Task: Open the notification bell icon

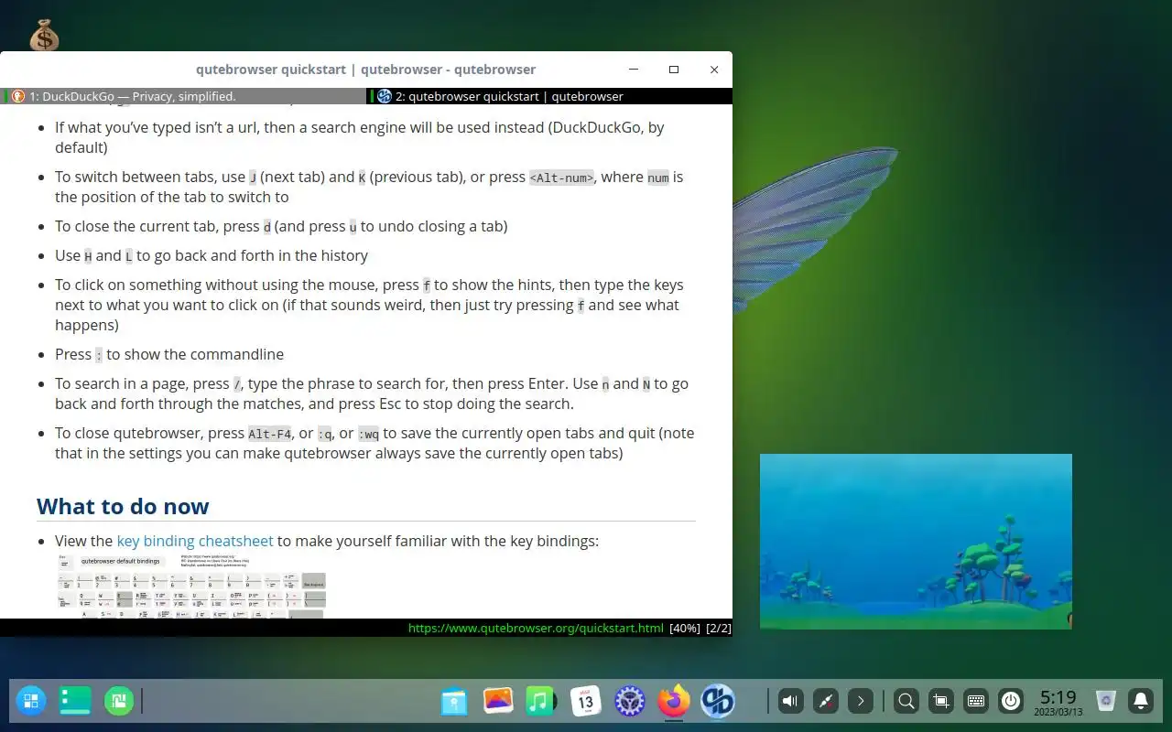Action: click(x=1141, y=702)
